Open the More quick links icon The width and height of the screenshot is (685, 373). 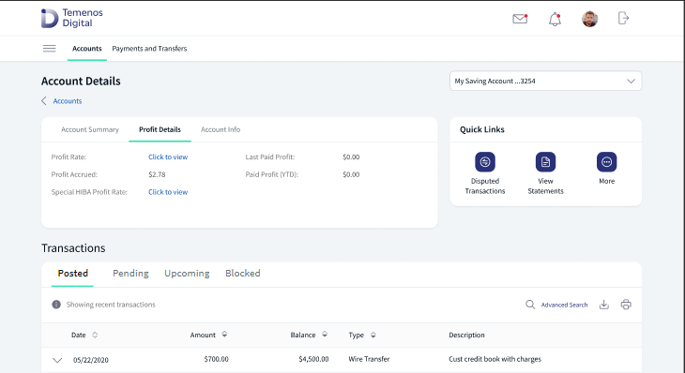(x=607, y=162)
